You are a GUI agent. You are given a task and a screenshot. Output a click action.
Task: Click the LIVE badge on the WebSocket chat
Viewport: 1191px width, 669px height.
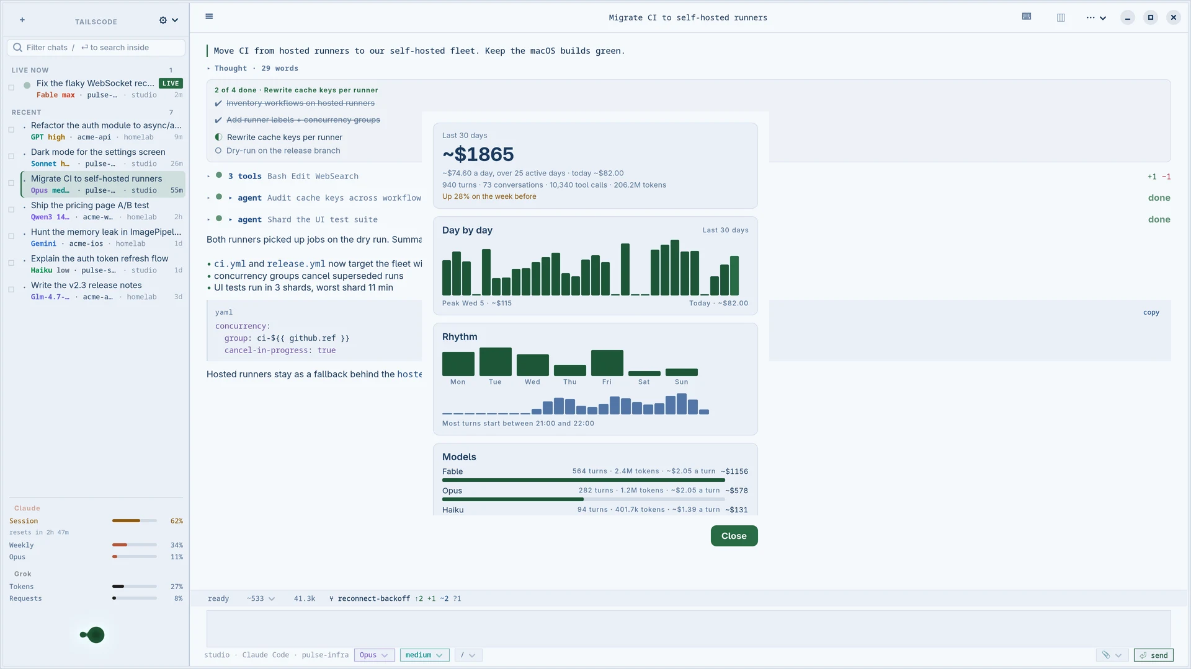[171, 83]
